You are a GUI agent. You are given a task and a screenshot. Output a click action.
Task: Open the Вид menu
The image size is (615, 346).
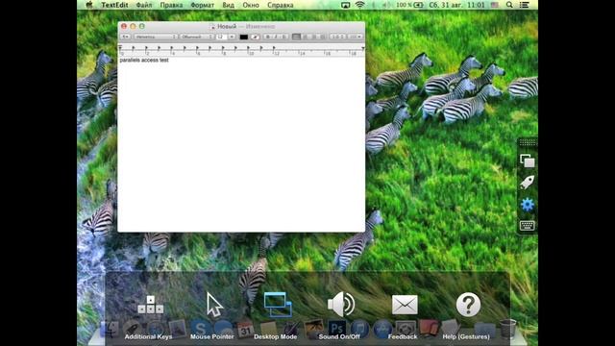click(228, 5)
